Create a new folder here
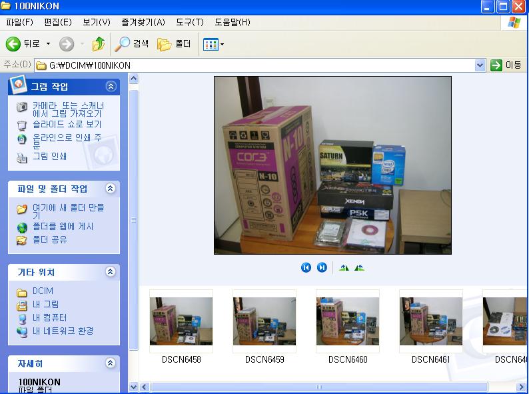The width and height of the screenshot is (529, 394). pyautogui.click(x=68, y=211)
